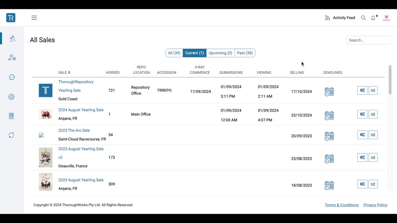This screenshot has height=223, width=397.
Task: Click the 20/09/2023 selling date
Action: 301,136
